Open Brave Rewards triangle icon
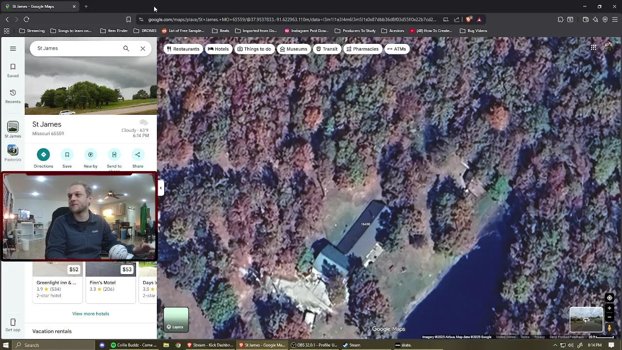The height and width of the screenshot is (350, 622). [479, 19]
